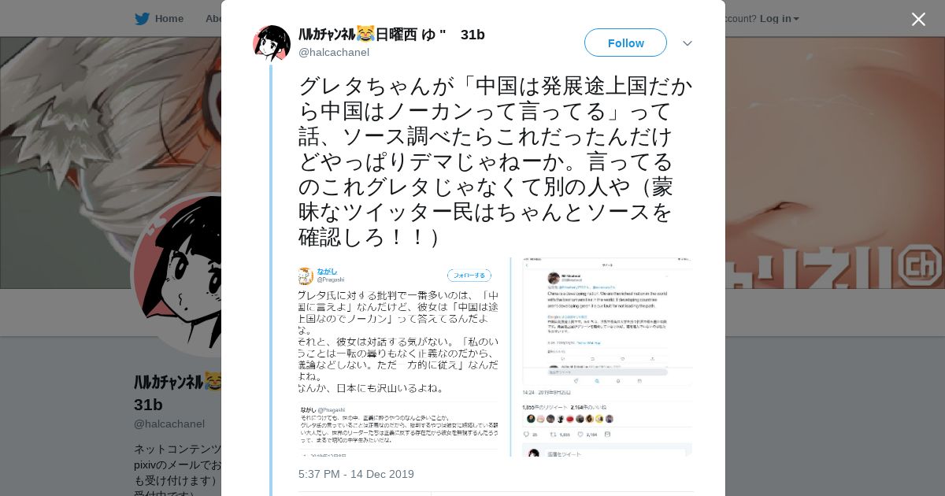
Task: Click the tweet text body
Action: (495, 161)
